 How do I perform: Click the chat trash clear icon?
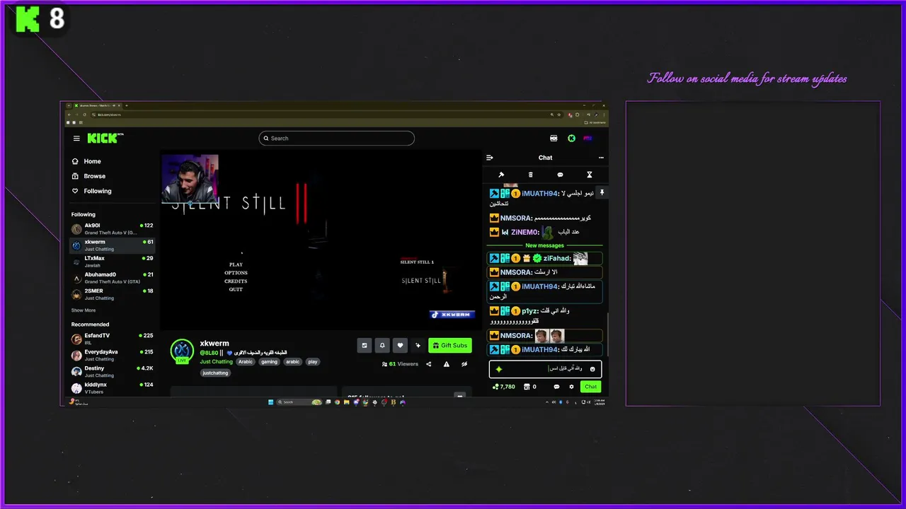click(x=531, y=175)
